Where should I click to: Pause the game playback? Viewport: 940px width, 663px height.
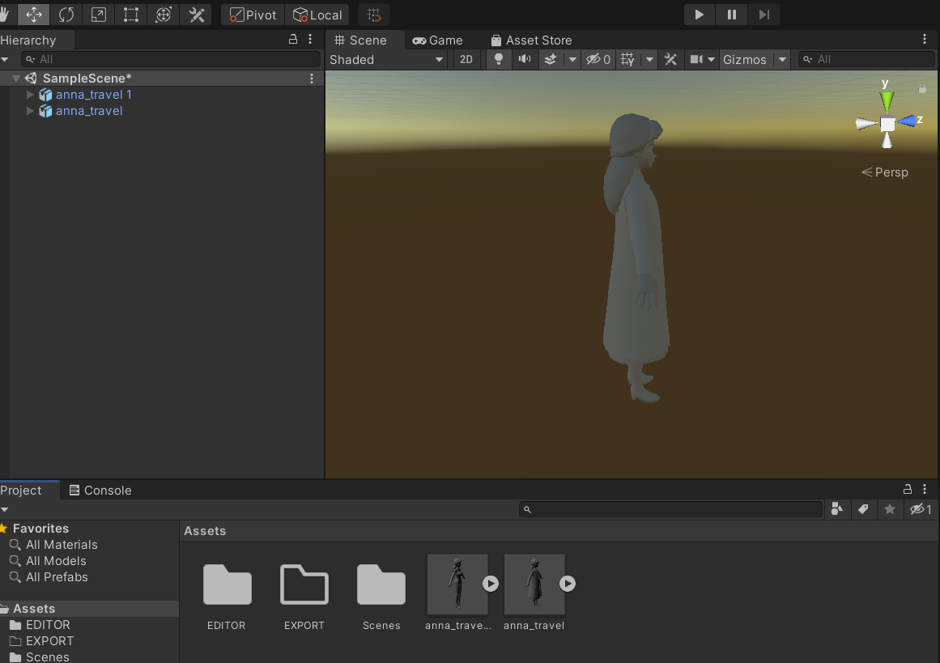731,15
